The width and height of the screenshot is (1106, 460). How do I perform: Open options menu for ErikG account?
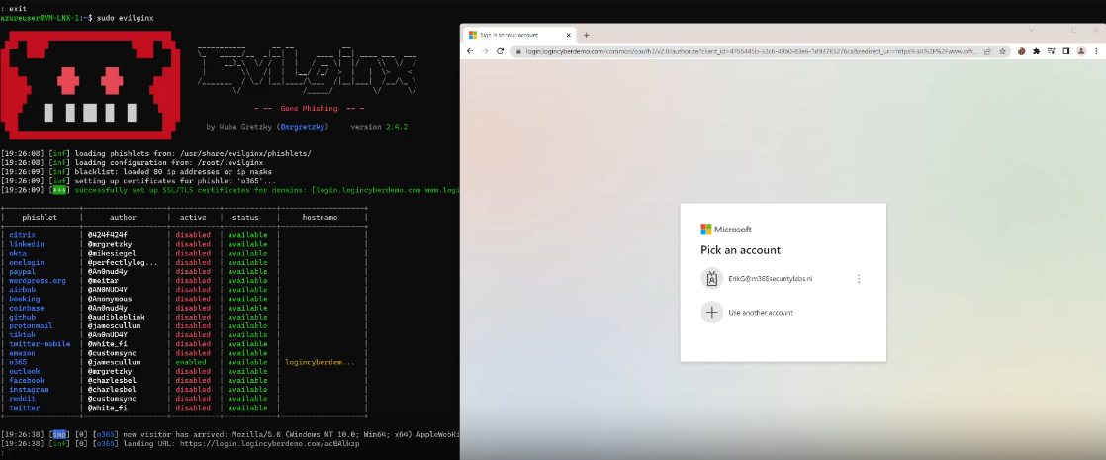pos(859,279)
